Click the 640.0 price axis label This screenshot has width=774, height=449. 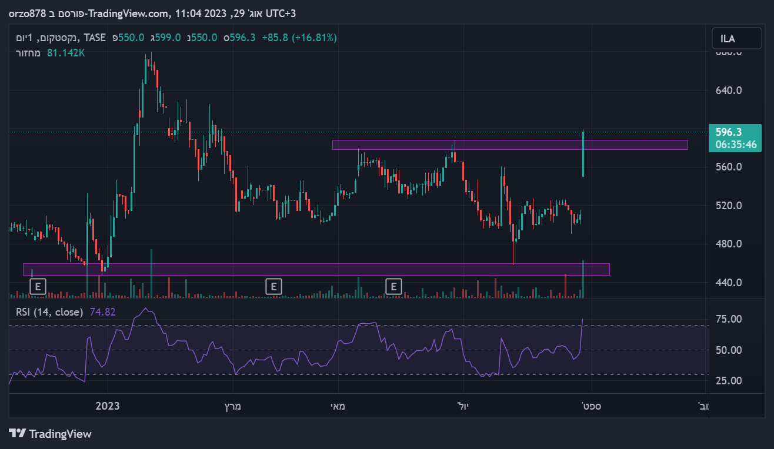[729, 91]
